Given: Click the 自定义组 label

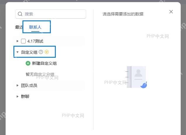Looking at the screenshot, I should click(29, 52).
